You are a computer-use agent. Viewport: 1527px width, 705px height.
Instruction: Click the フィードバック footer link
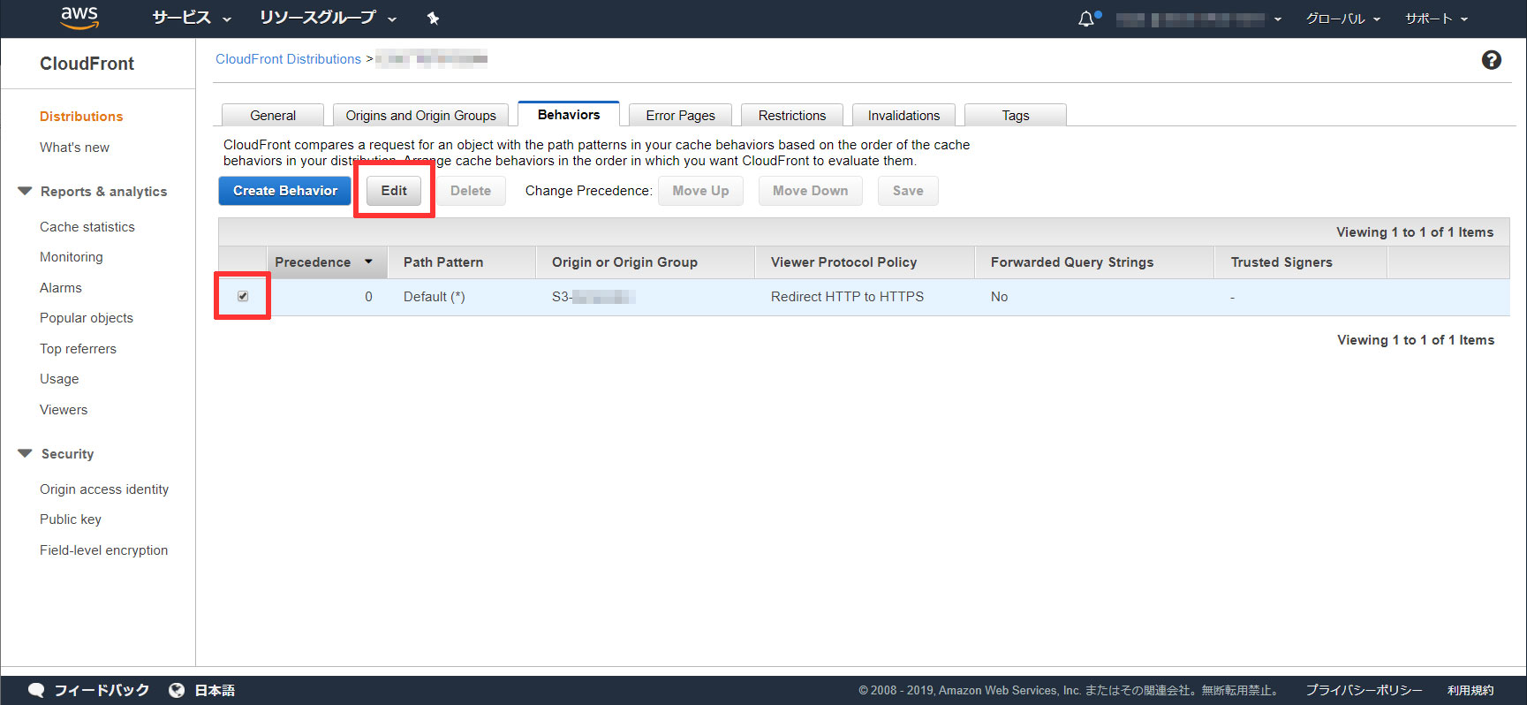[x=102, y=690]
